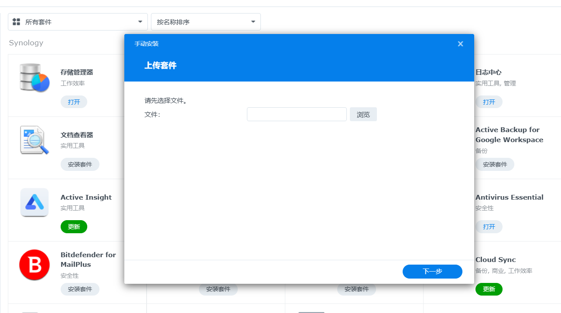Click the Synology section heading

[26, 43]
